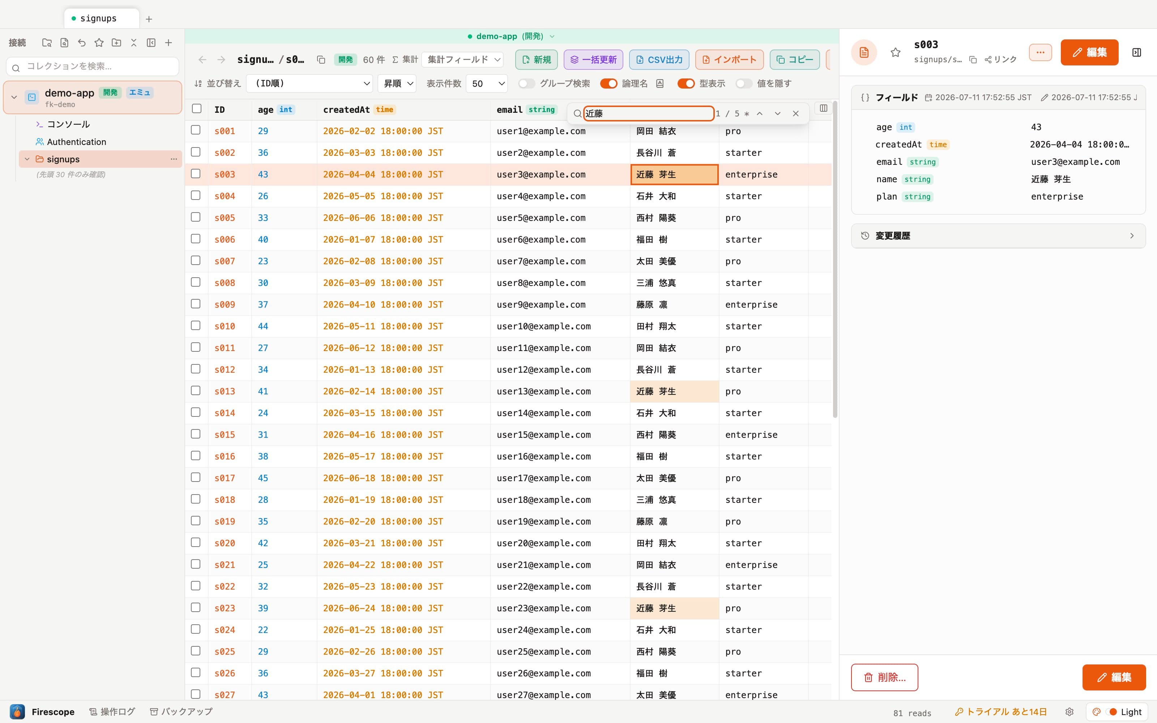This screenshot has width=1157, height=723.
Task: Open 操作ログ in the bottom bar
Action: coord(112,711)
